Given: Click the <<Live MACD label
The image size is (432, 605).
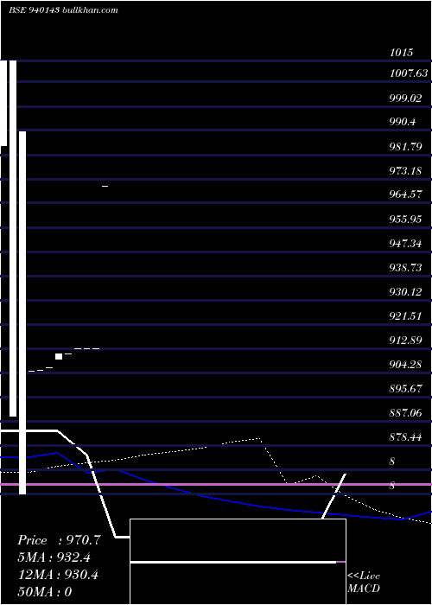Looking at the screenshot, I should point(364,582).
